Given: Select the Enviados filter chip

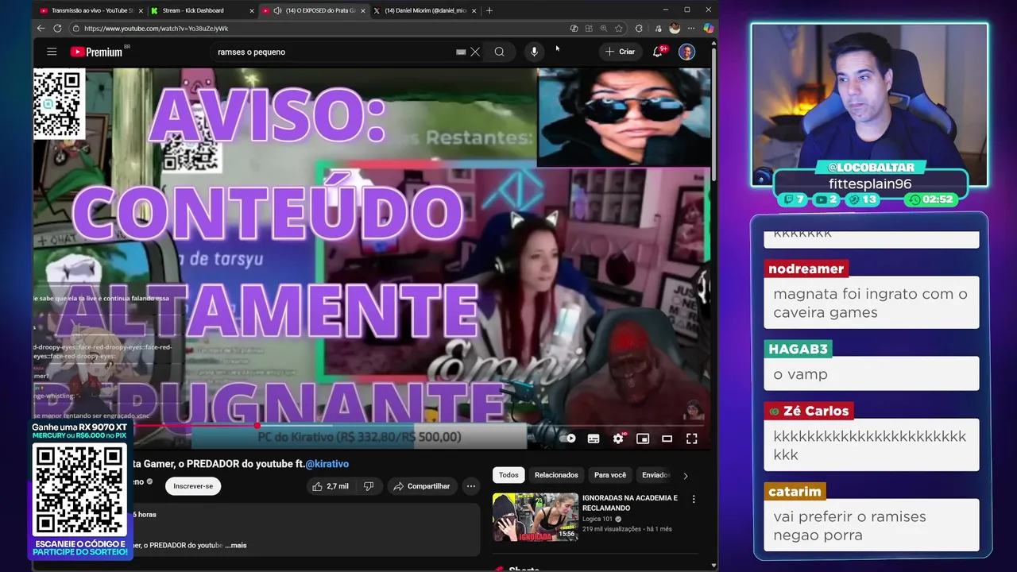Looking at the screenshot, I should pos(656,475).
